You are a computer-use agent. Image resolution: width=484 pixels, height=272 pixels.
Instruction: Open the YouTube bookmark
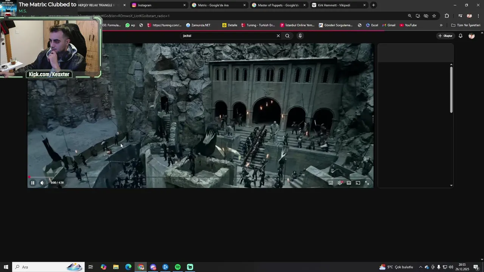point(408,25)
